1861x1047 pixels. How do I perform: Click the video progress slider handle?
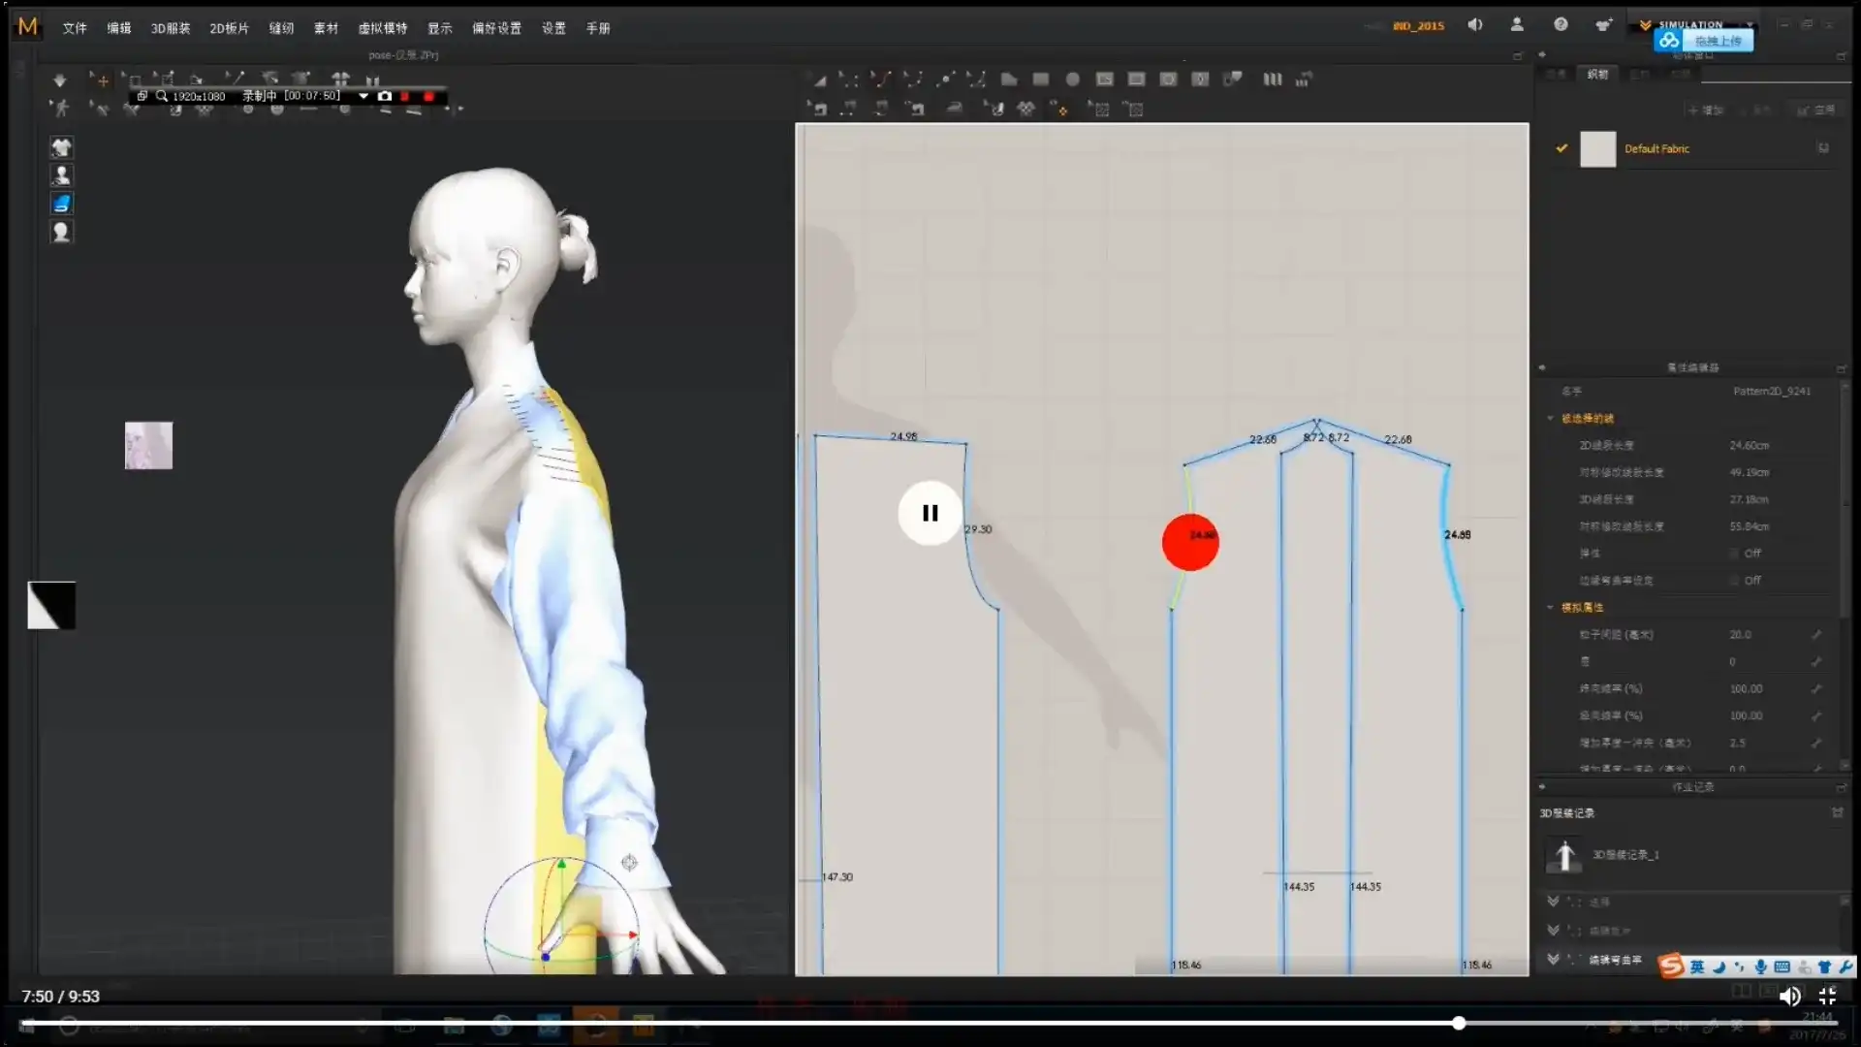pos(1459,1023)
